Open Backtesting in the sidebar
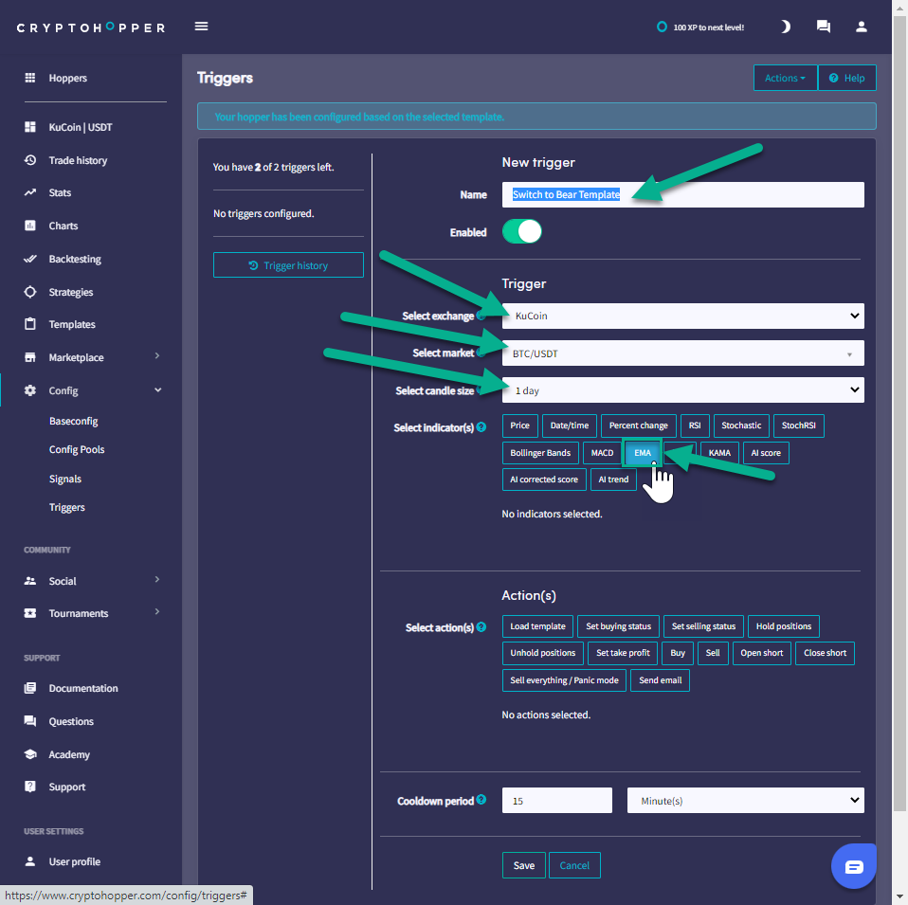Image resolution: width=908 pixels, height=905 pixels. point(75,259)
